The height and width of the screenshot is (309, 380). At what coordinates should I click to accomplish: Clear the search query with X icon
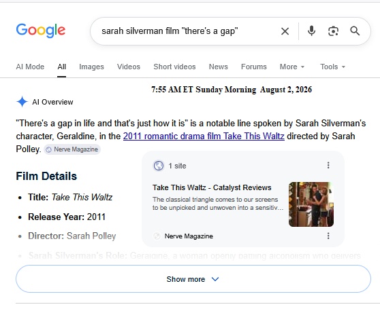285,31
